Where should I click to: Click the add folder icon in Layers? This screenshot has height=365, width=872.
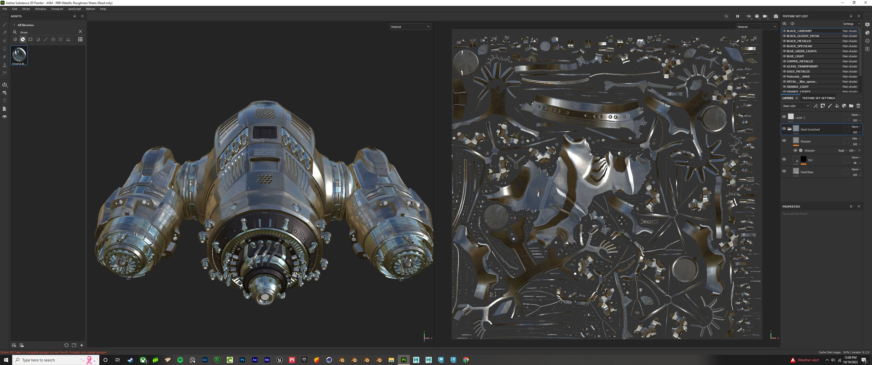tap(851, 106)
